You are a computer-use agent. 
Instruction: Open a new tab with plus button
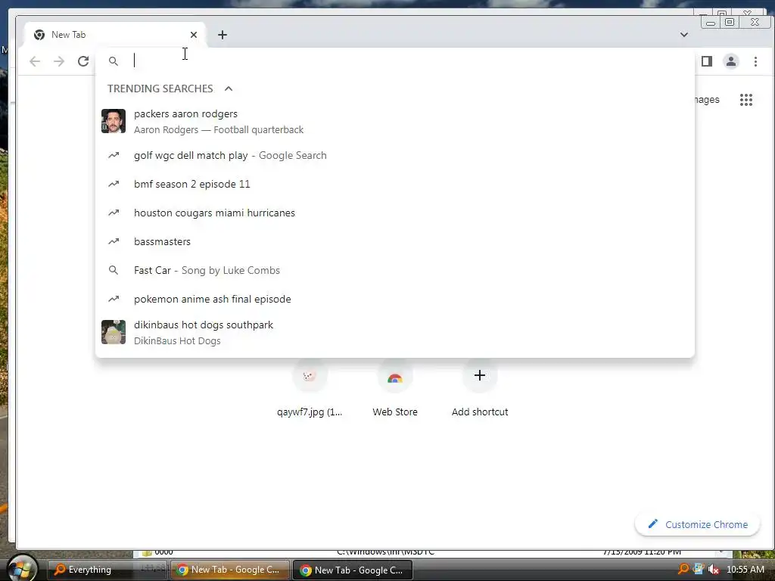[x=223, y=35]
